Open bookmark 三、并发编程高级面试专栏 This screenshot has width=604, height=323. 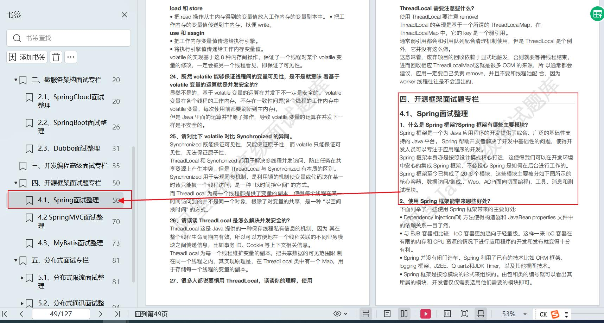[70, 166]
